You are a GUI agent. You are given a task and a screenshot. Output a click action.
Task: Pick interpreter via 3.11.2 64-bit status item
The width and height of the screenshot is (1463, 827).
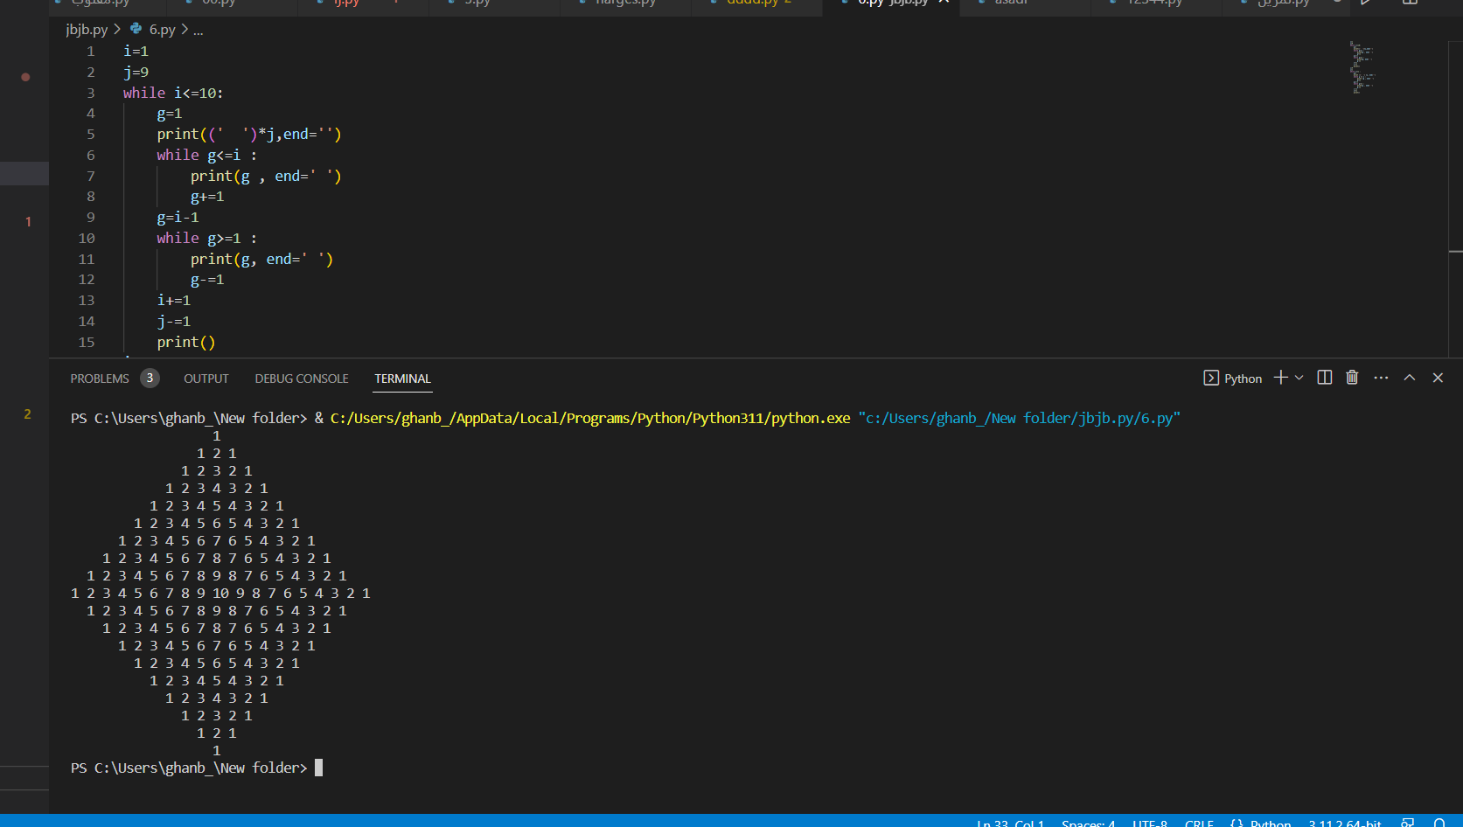[1345, 823]
